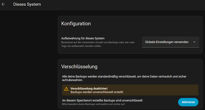Click the empty header bar beside the title
This screenshot has width=205, height=110.
click(118, 5)
